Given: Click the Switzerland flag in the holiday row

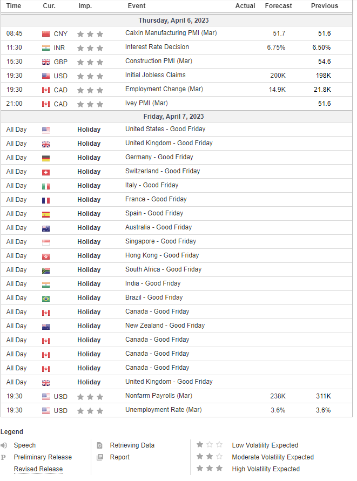Looking at the screenshot, I should [46, 172].
